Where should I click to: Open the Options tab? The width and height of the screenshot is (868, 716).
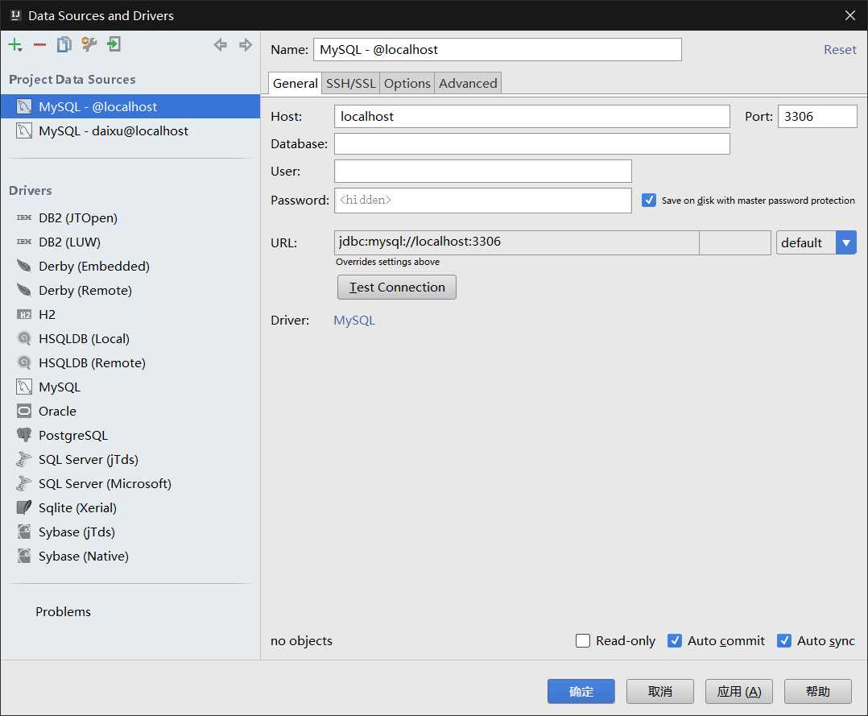point(407,83)
